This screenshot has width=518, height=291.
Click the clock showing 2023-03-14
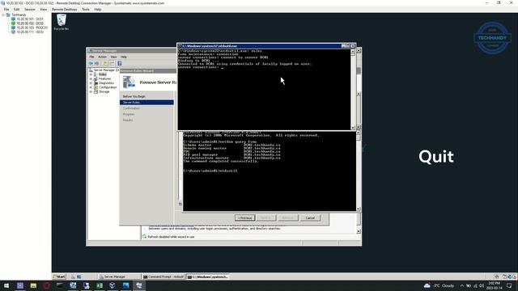click(494, 285)
